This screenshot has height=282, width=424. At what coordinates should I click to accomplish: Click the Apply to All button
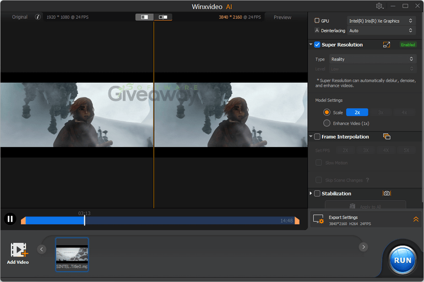point(365,205)
